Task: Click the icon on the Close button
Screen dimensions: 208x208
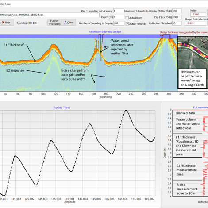Action: tap(65, 22)
